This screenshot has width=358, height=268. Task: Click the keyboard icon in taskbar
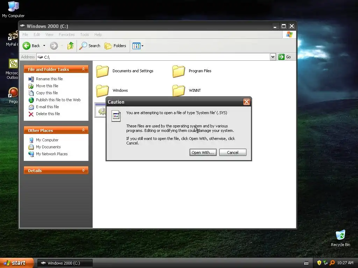point(306,263)
